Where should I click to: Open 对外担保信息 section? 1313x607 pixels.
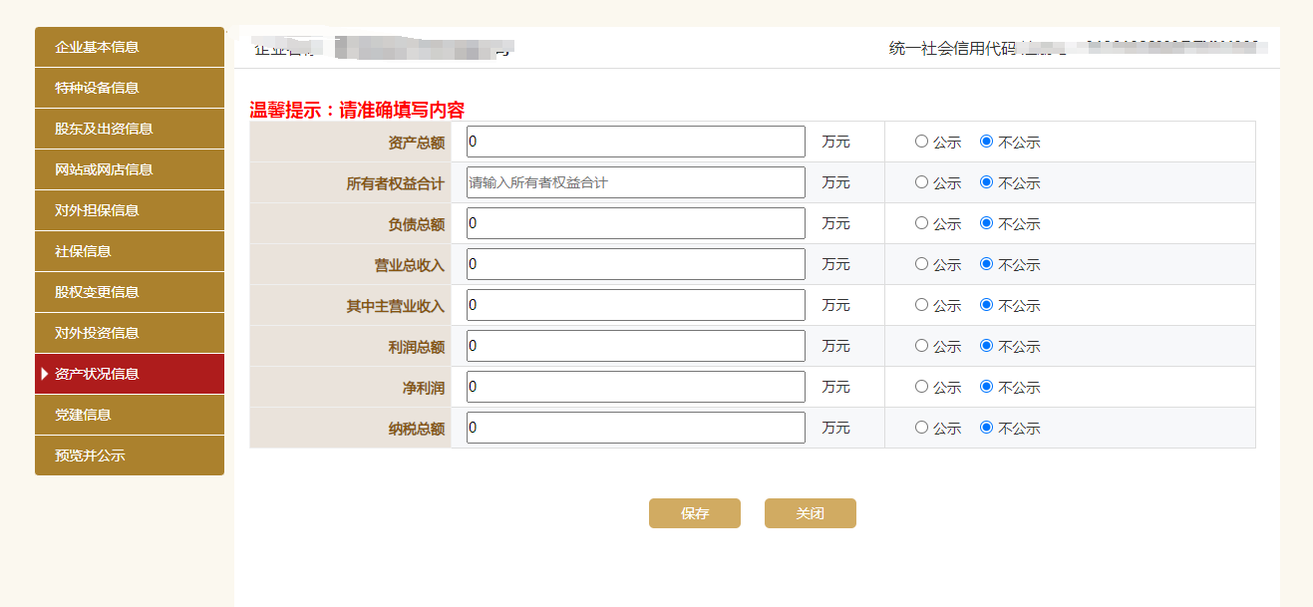click(130, 210)
